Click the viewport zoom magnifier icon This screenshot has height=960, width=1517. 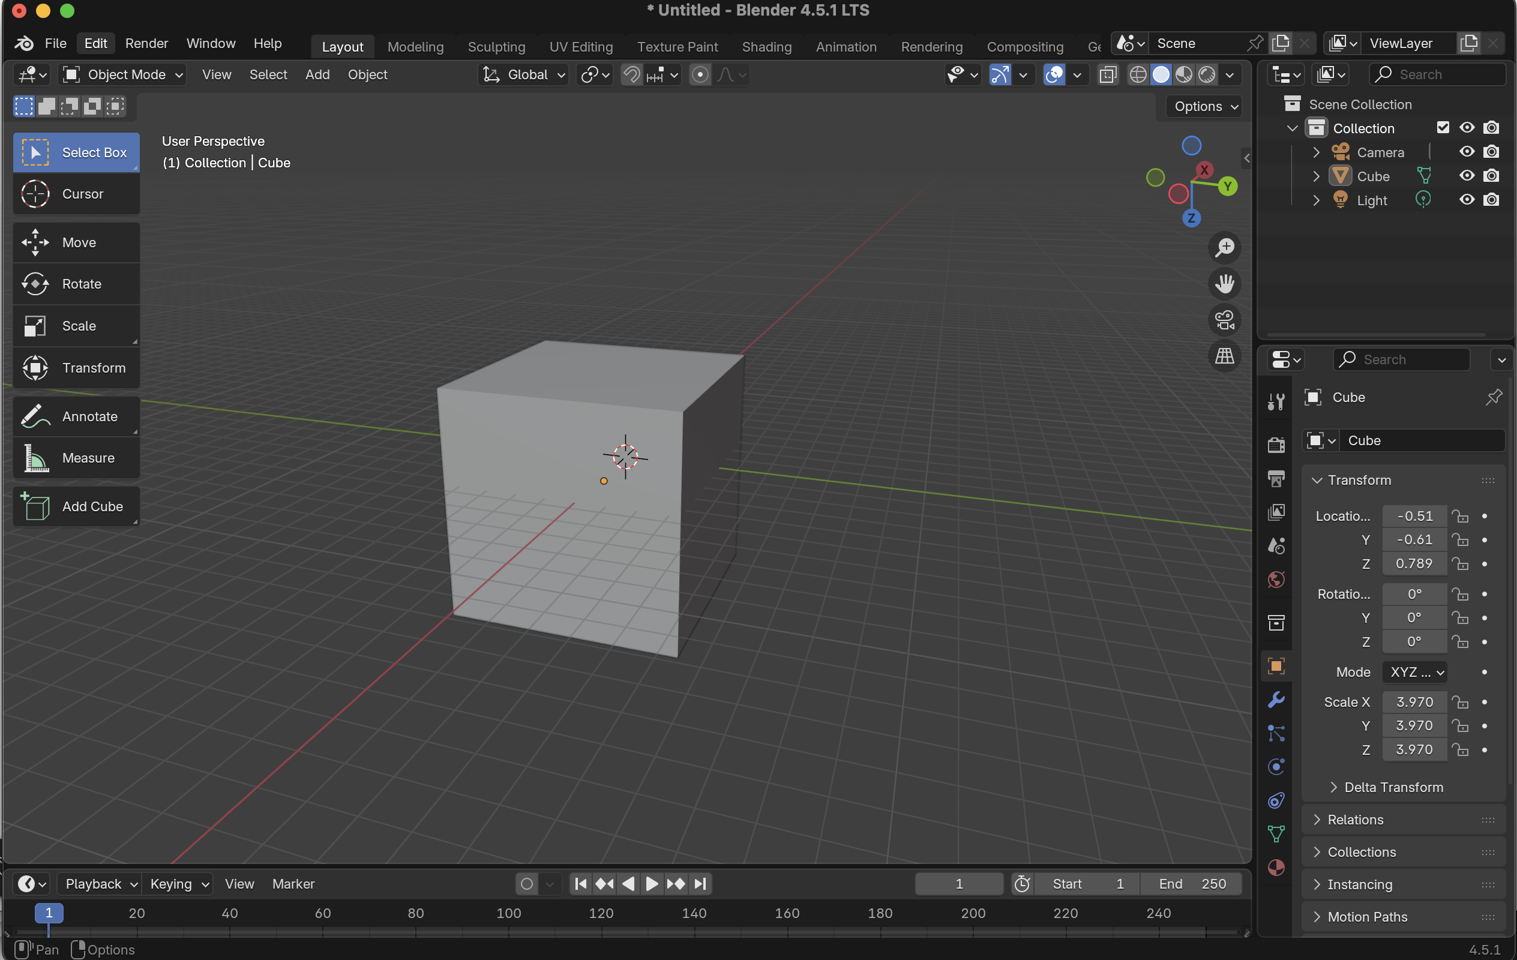(x=1224, y=248)
